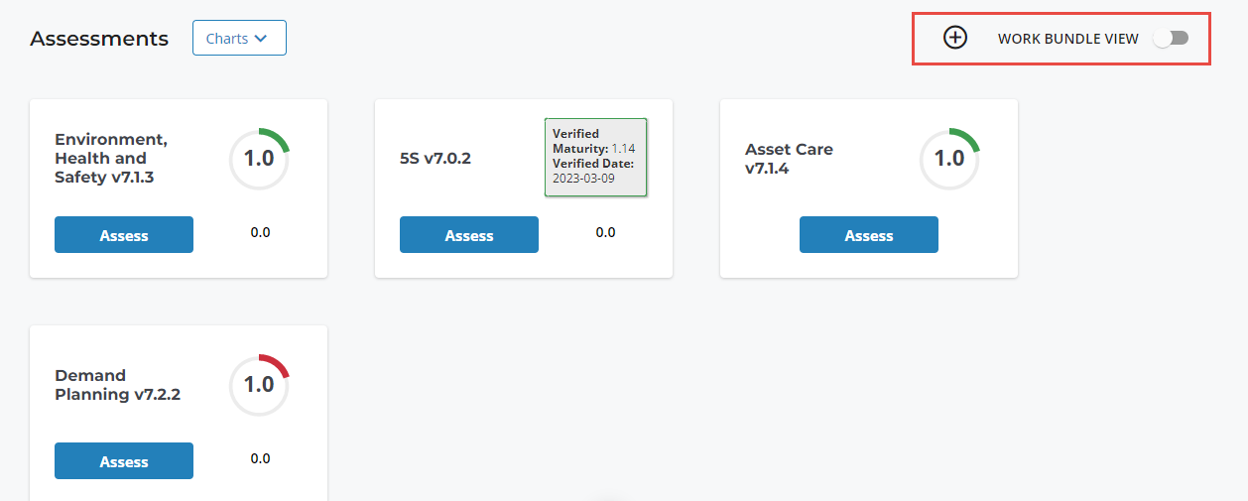
Task: Open the Environment, Health and Safety title
Action: (x=111, y=159)
